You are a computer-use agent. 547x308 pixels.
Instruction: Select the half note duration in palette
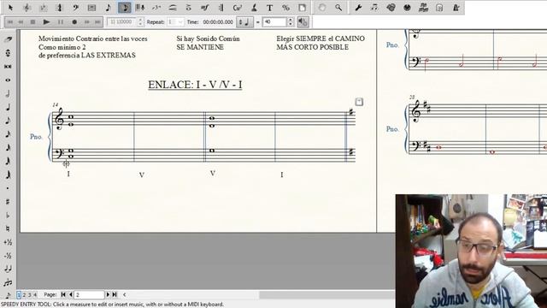coord(8,93)
